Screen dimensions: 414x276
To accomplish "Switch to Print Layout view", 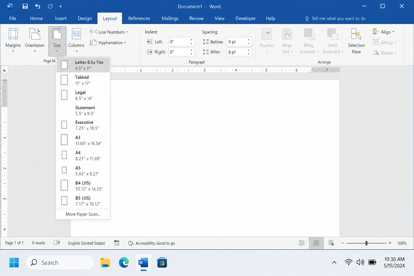I will 316,243.
